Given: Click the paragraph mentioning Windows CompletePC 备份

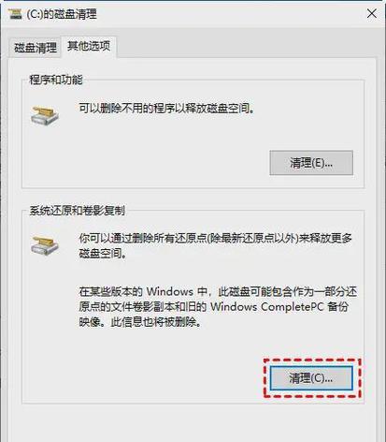Looking at the screenshot, I should coord(218,307).
